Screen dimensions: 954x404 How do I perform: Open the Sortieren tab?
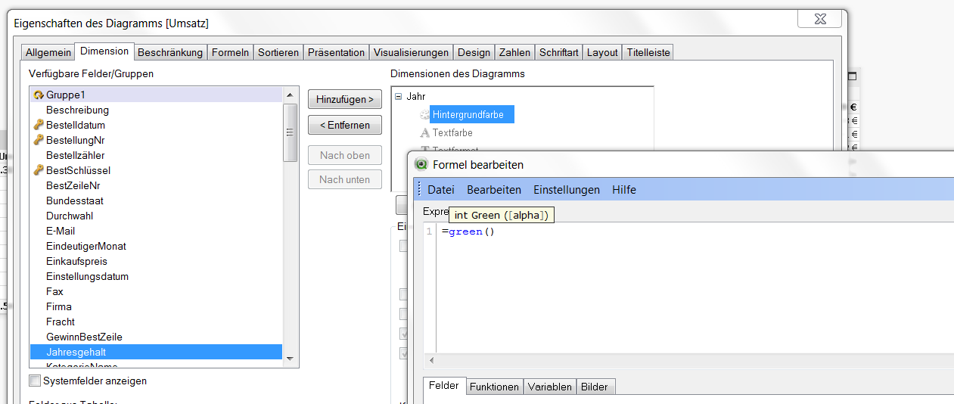point(278,52)
